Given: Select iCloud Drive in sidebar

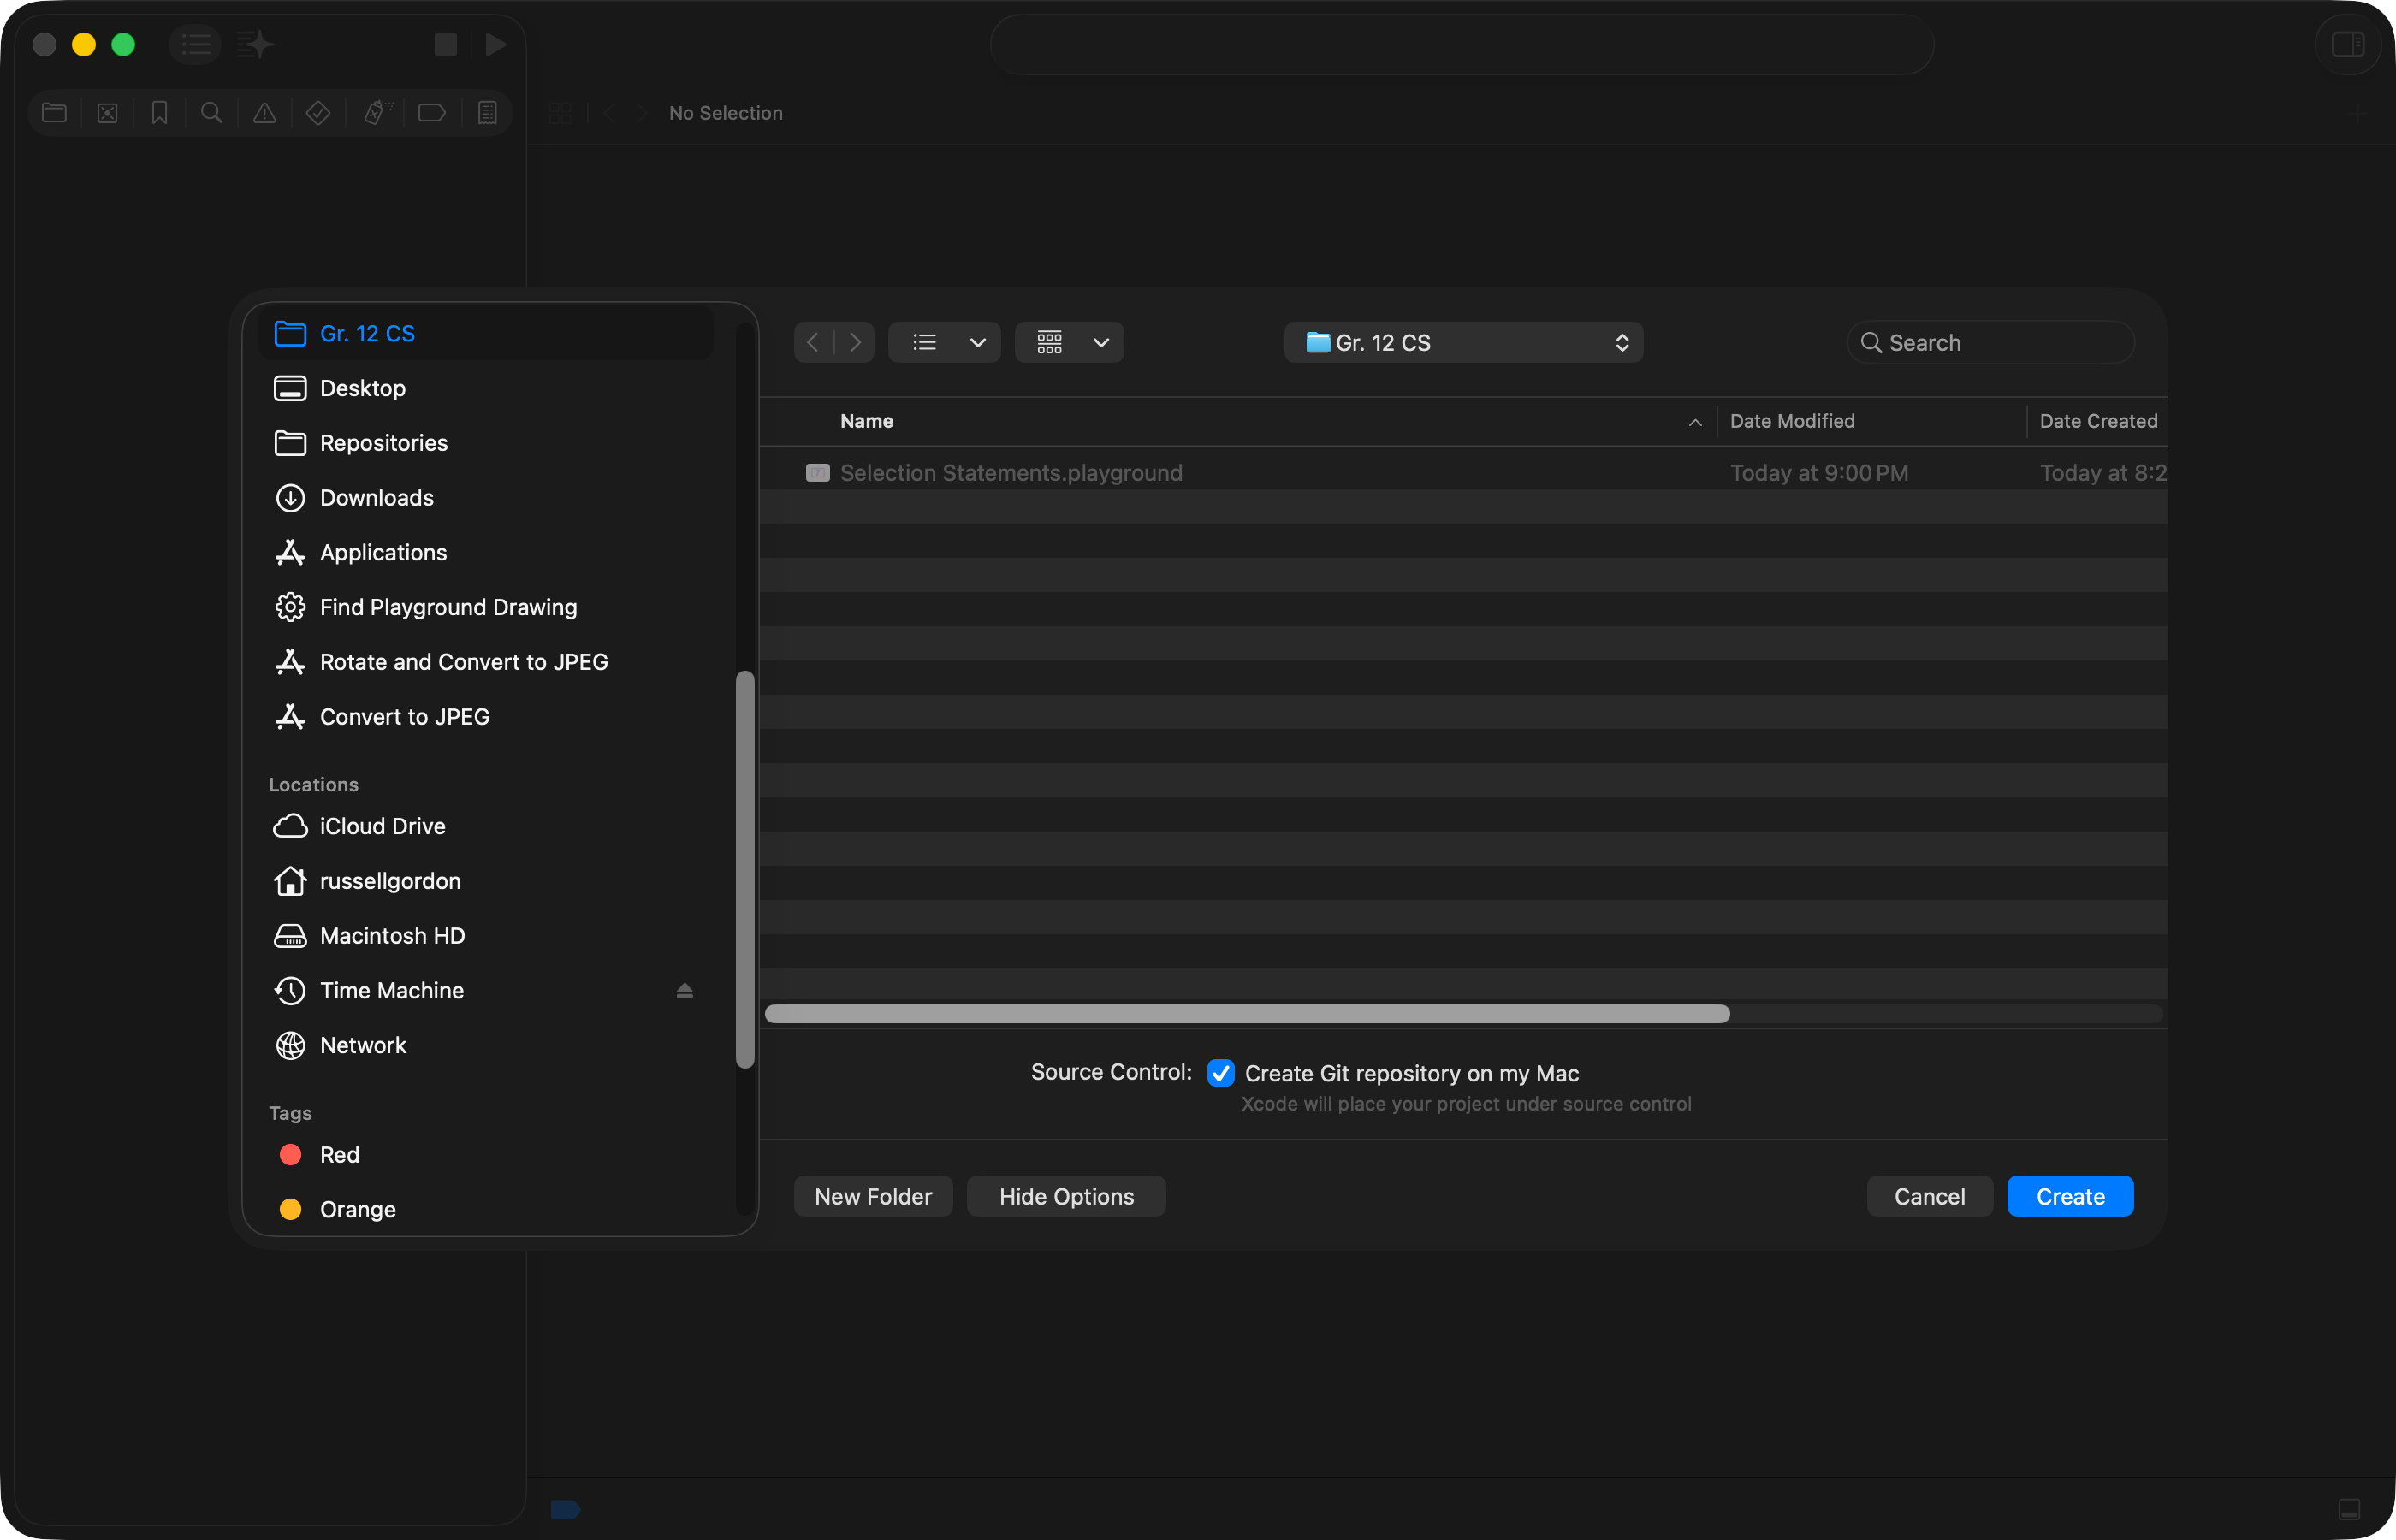Looking at the screenshot, I should 382,826.
